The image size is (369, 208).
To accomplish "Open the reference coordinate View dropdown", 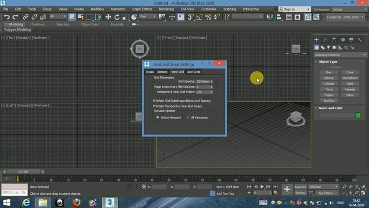I will pos(148,16).
